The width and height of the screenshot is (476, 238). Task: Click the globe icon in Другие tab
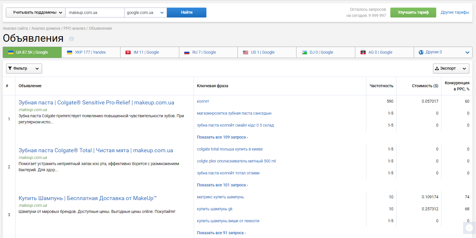point(421,52)
